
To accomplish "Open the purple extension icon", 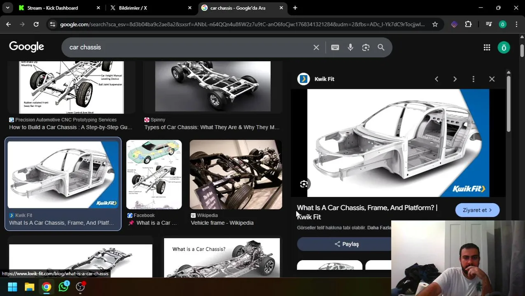I will 454,24.
